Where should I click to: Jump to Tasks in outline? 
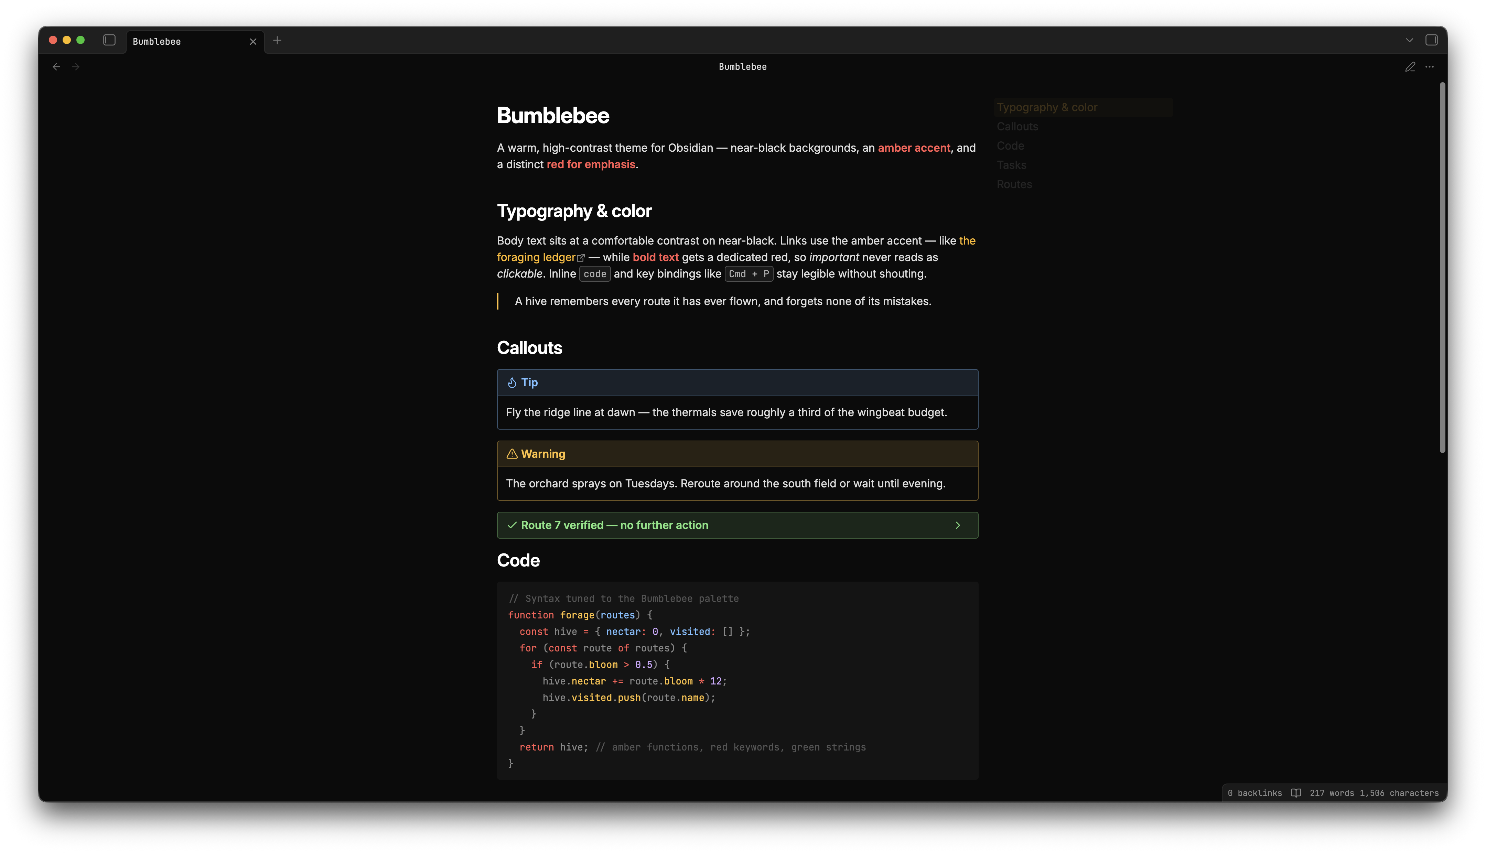click(1011, 165)
